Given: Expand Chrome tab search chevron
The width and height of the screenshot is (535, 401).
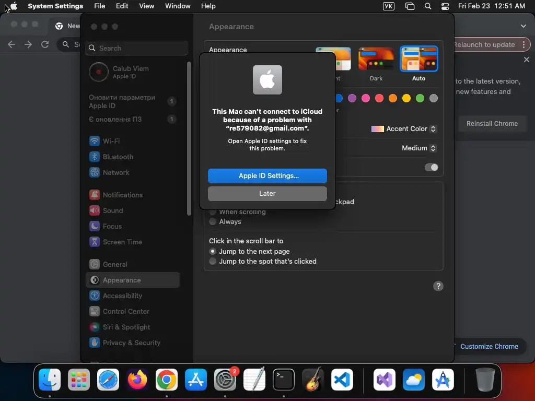Looking at the screenshot, I should click(x=523, y=26).
